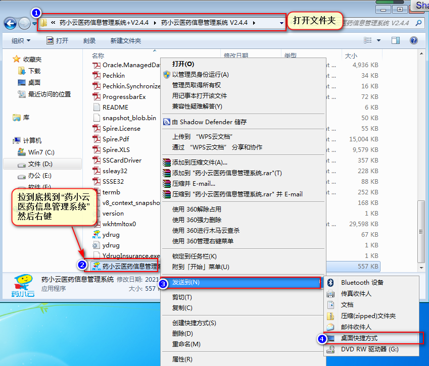The height and width of the screenshot is (366, 429).
Task: Open the view options dropdown arrow
Action: coord(378,41)
